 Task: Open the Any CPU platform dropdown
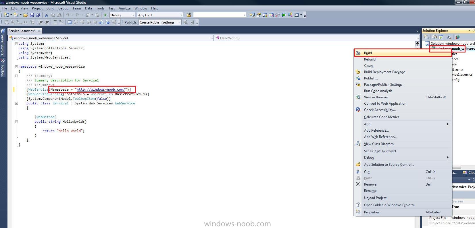coord(181,15)
